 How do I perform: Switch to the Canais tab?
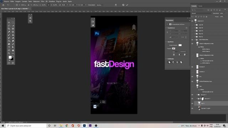click(x=200, y=6)
